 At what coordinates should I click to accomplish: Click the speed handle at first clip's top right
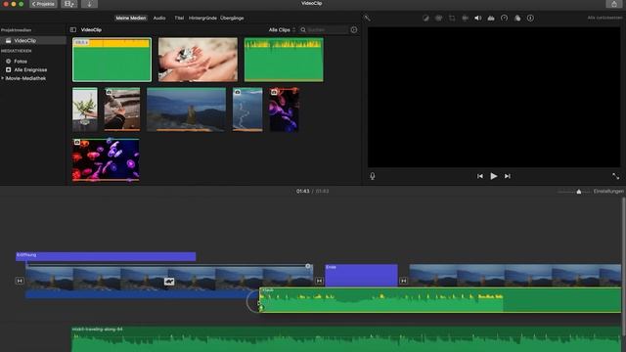click(308, 266)
